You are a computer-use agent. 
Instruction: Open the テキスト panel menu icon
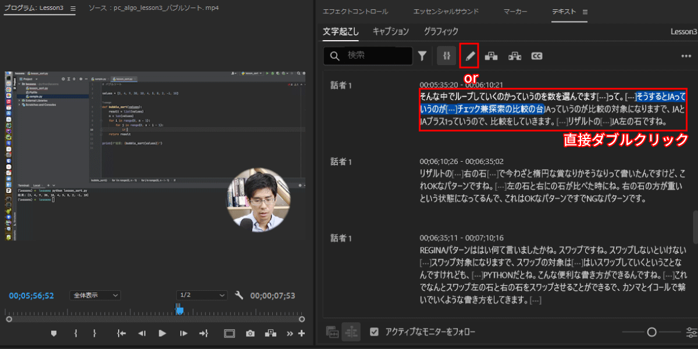point(585,12)
